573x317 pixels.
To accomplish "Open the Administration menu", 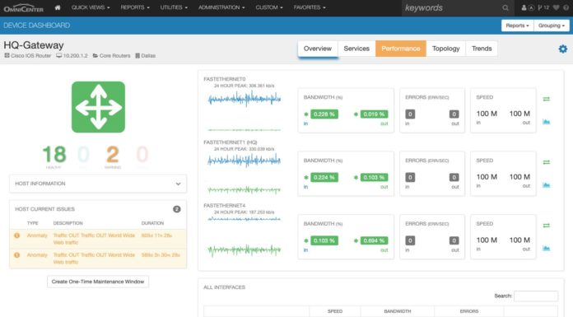I will [x=221, y=7].
